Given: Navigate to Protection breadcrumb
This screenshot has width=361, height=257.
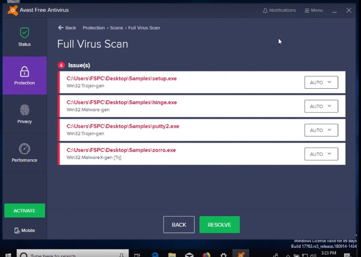Looking at the screenshot, I should [x=93, y=27].
